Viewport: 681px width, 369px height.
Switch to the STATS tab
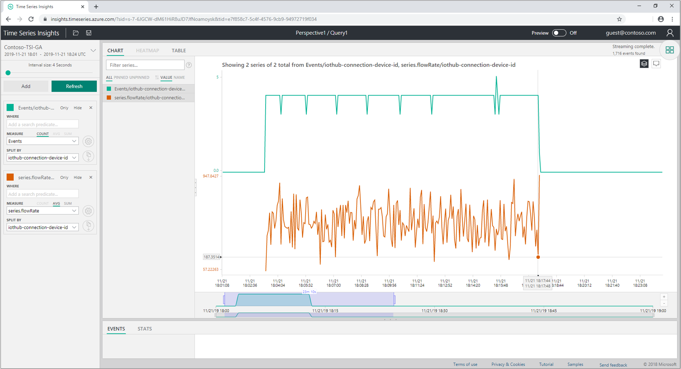click(x=144, y=329)
